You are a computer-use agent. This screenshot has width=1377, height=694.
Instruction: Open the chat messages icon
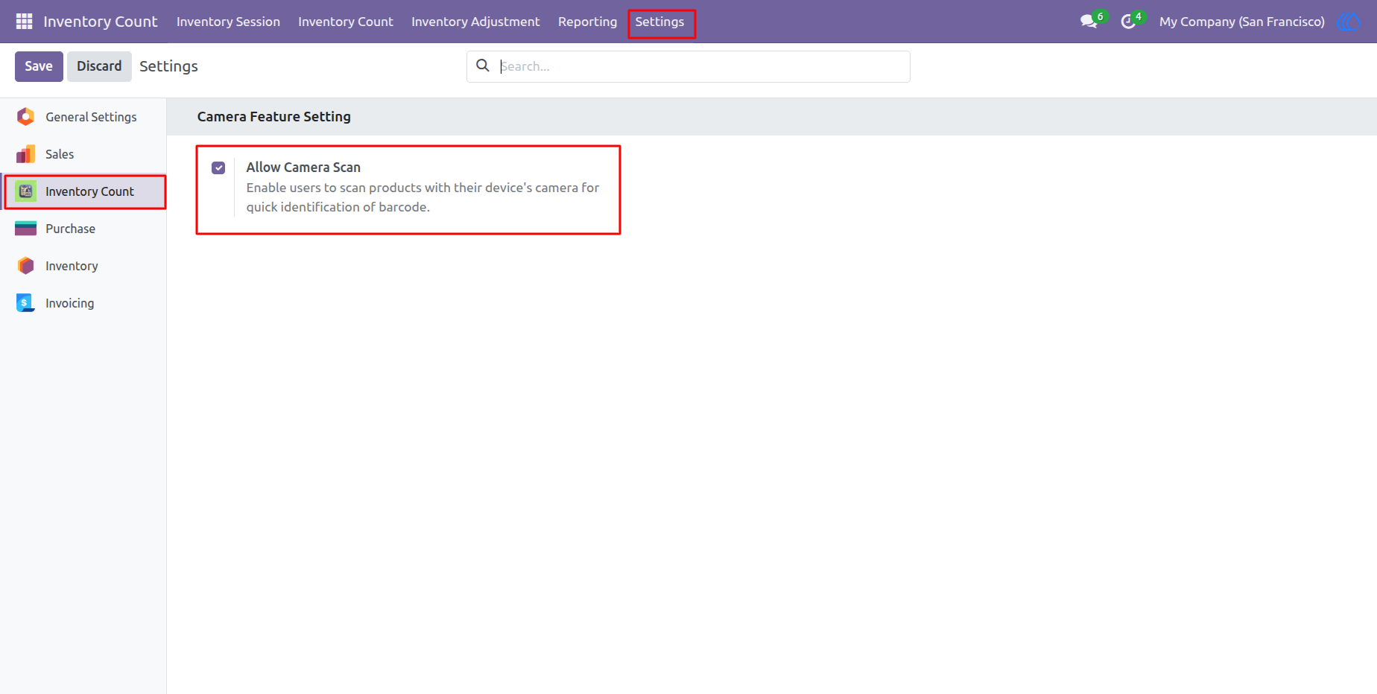click(x=1089, y=22)
